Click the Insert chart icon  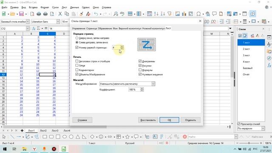tap(184, 14)
